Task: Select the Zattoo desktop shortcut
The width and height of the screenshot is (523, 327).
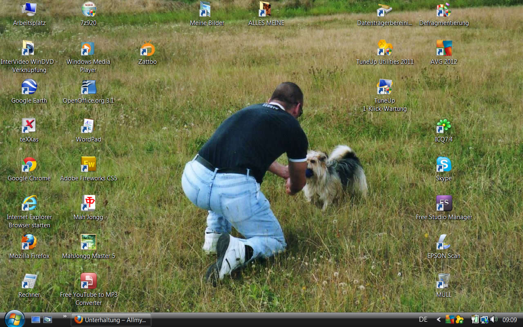Action: click(x=148, y=48)
